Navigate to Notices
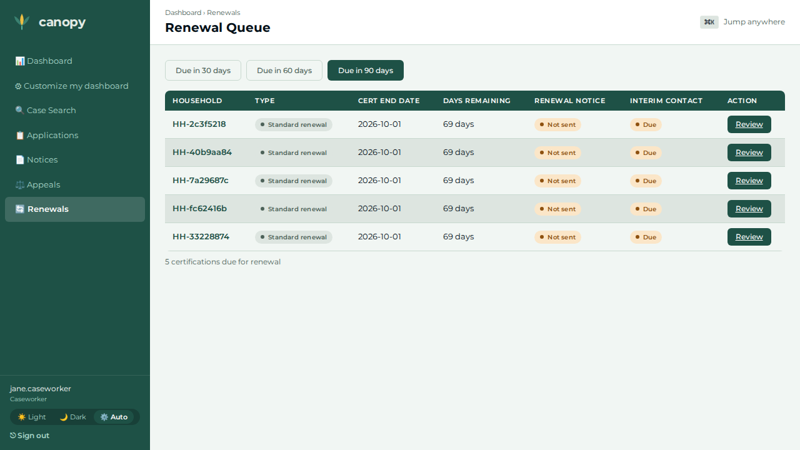Image resolution: width=800 pixels, height=450 pixels. [75, 160]
